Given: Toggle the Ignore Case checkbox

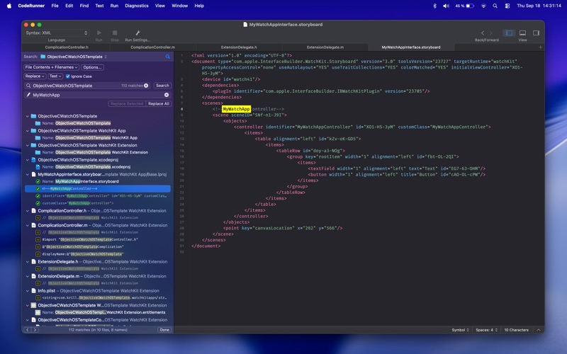Looking at the screenshot, I should point(68,76).
